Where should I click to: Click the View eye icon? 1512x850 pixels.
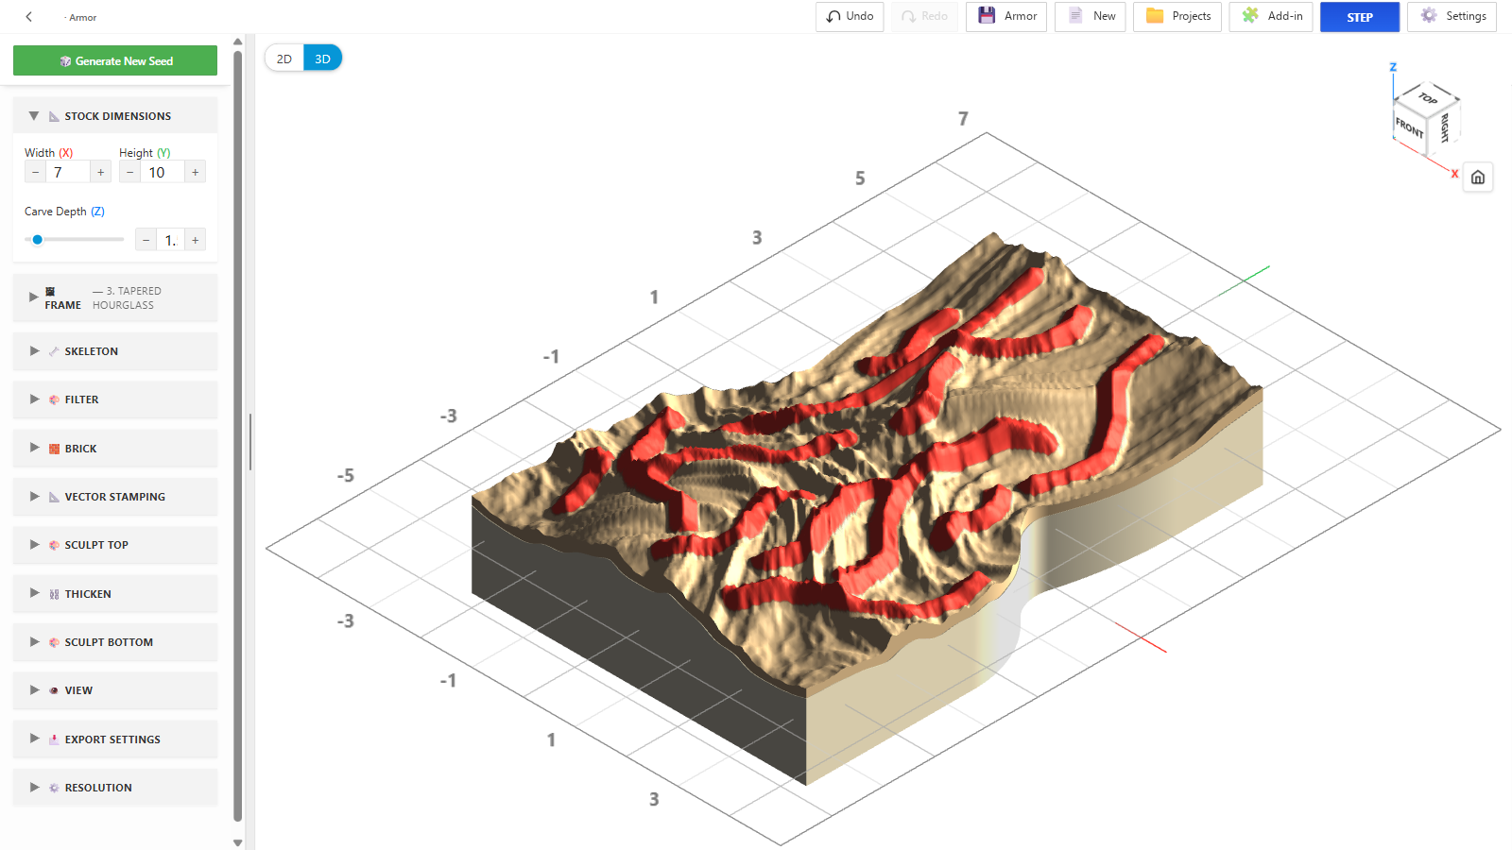point(54,690)
